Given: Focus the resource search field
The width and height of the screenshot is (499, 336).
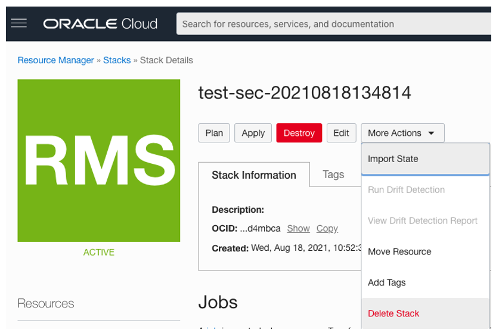Looking at the screenshot, I should [334, 24].
